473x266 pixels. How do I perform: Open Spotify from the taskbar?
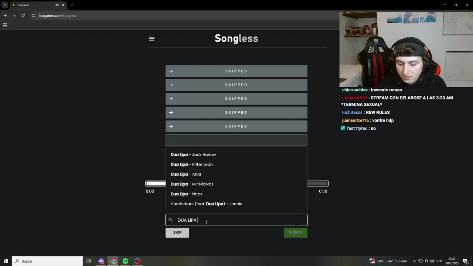coord(125,261)
